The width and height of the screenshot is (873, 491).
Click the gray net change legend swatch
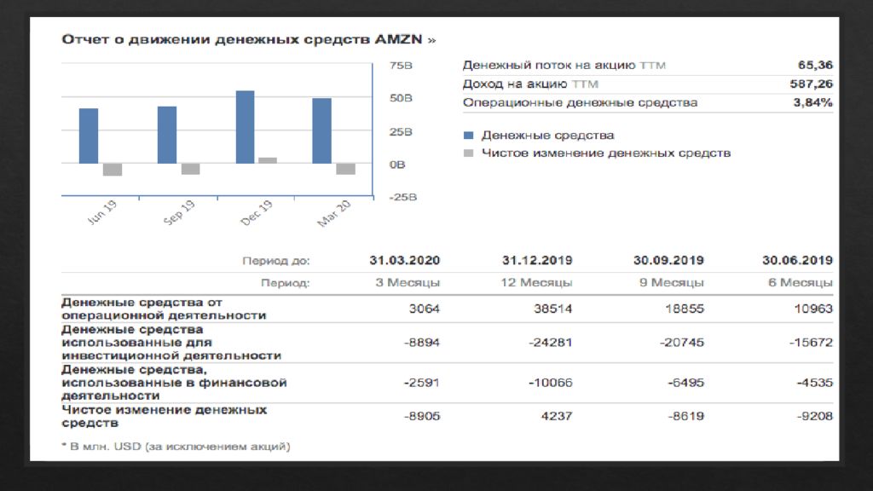[468, 153]
